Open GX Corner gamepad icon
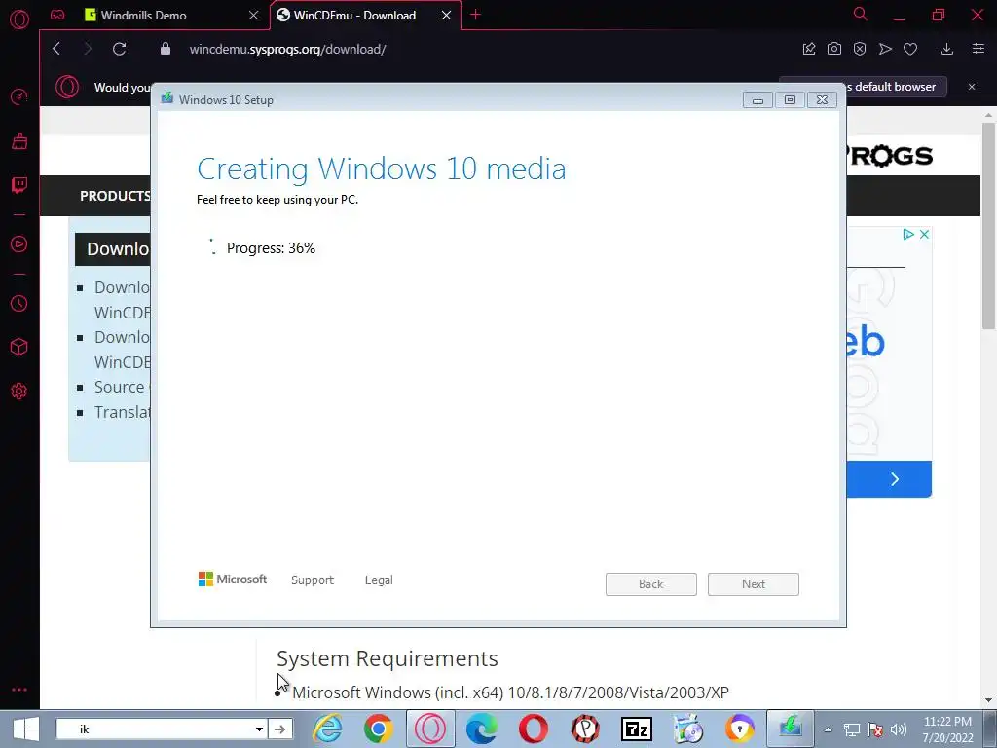This screenshot has width=997, height=748. pyautogui.click(x=57, y=15)
